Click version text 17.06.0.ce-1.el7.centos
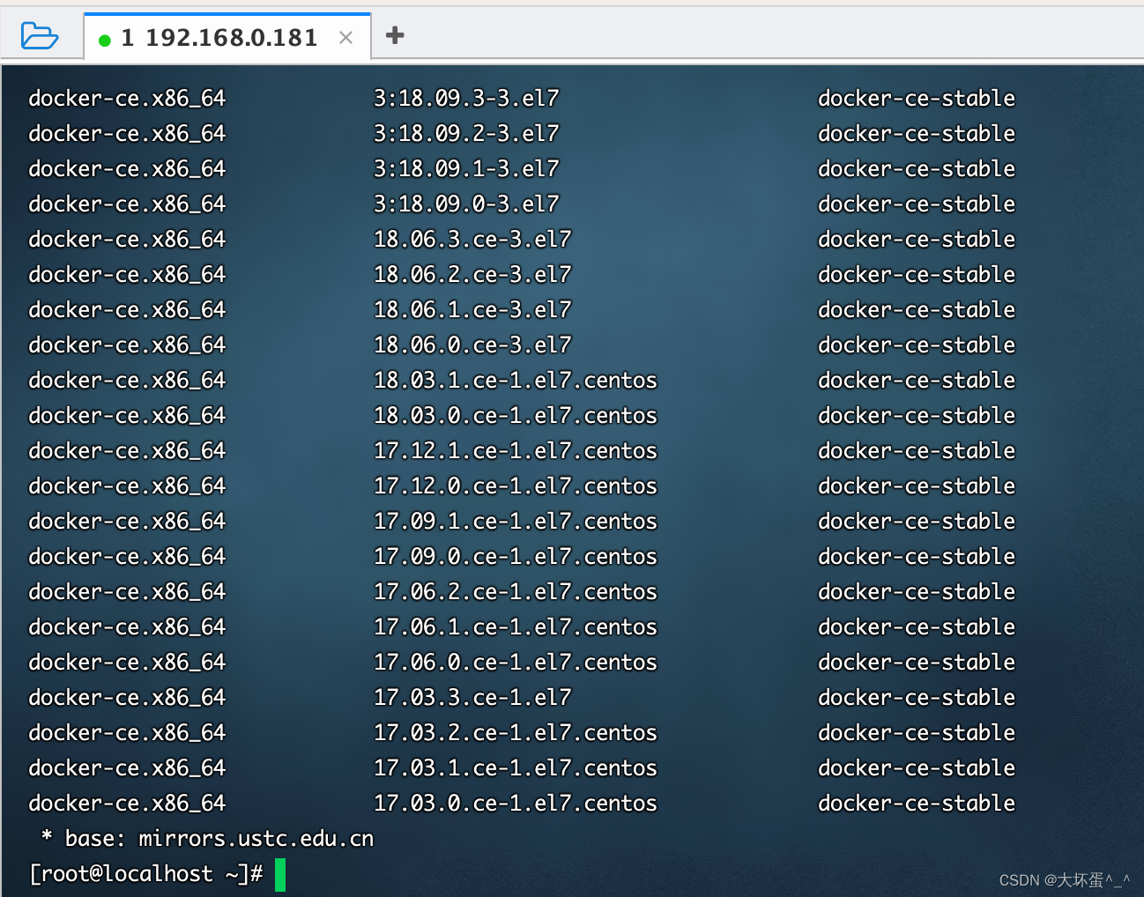The width and height of the screenshot is (1144, 897). pos(516,662)
